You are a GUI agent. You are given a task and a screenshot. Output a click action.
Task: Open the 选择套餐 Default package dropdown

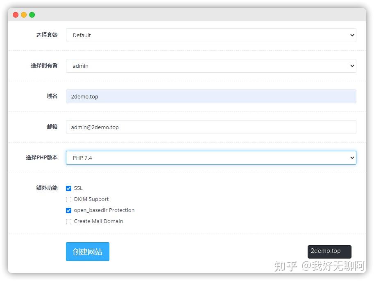click(x=211, y=35)
